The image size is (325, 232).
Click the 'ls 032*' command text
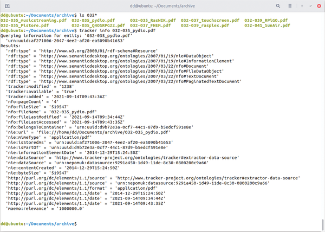coord(88,15)
